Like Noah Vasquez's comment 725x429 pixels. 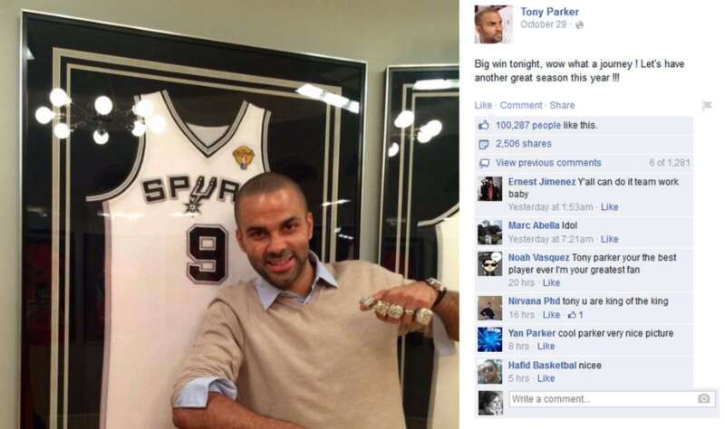click(551, 282)
